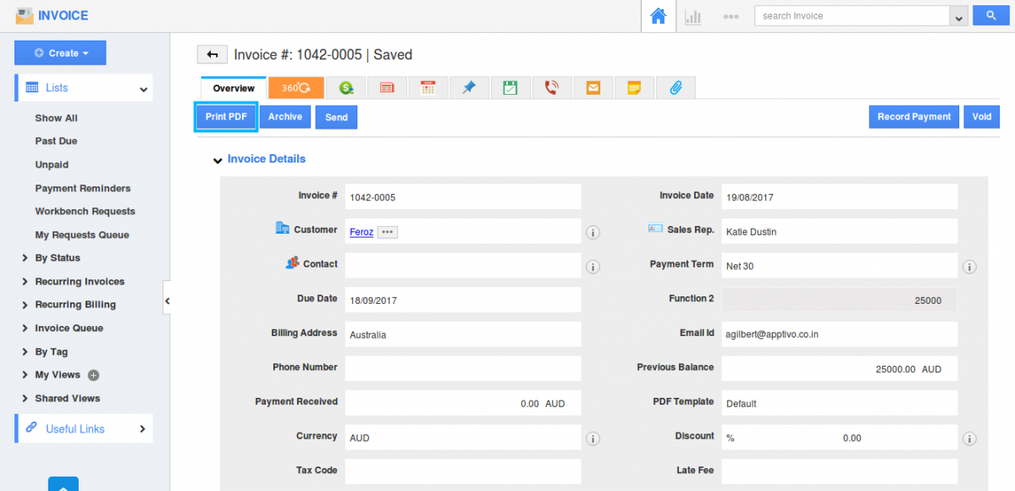Click the Sales Rep card icon
Screen dimensions: 1015x491
[655, 229]
